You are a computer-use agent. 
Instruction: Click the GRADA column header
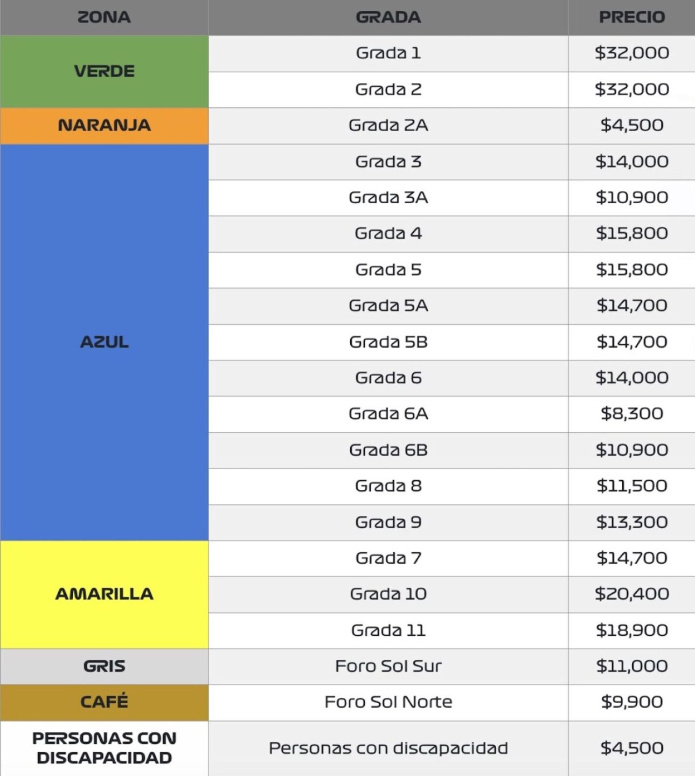point(388,17)
